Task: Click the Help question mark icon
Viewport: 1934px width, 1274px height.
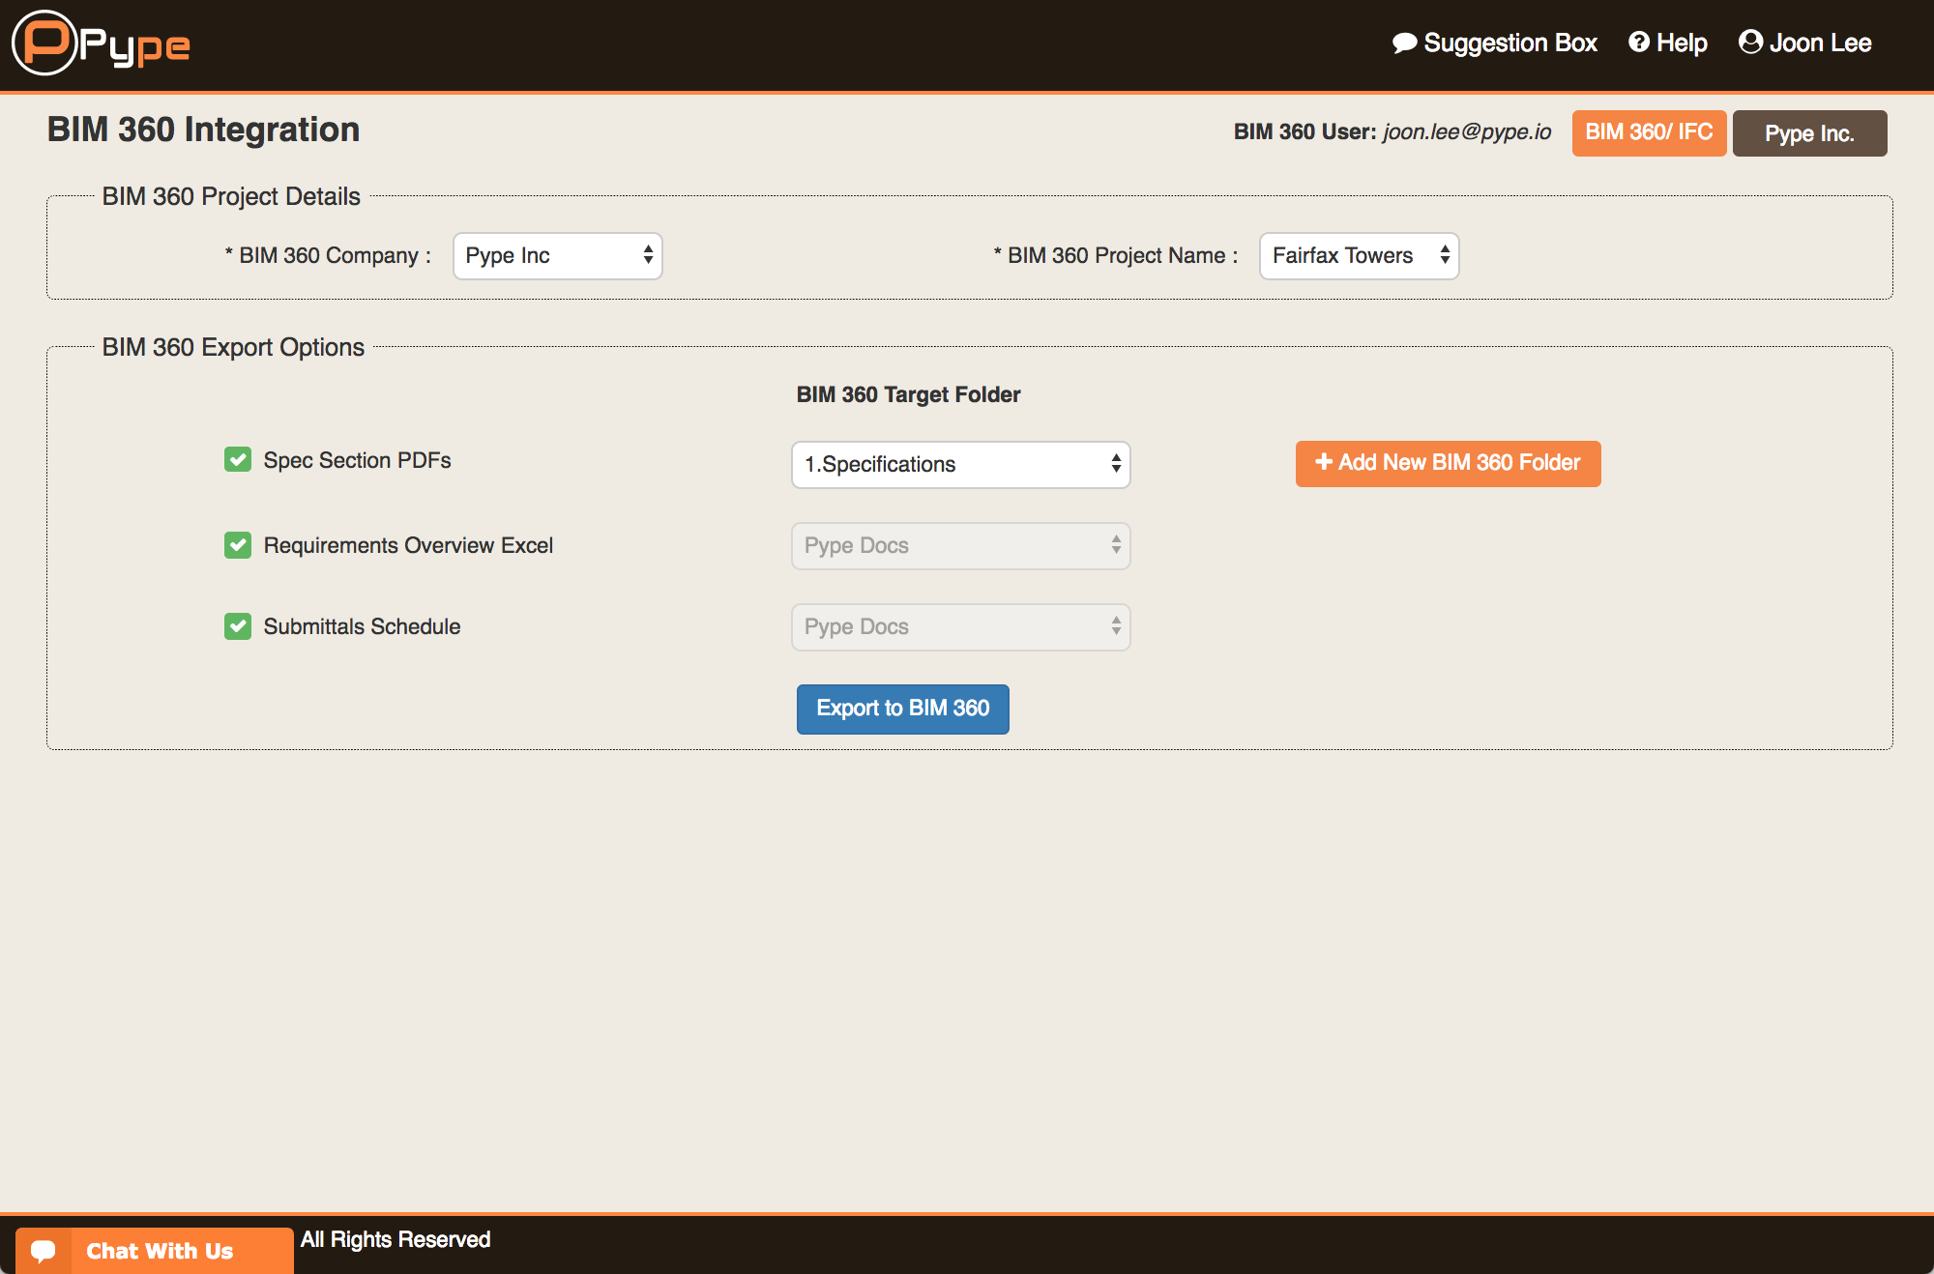Action: [1638, 43]
